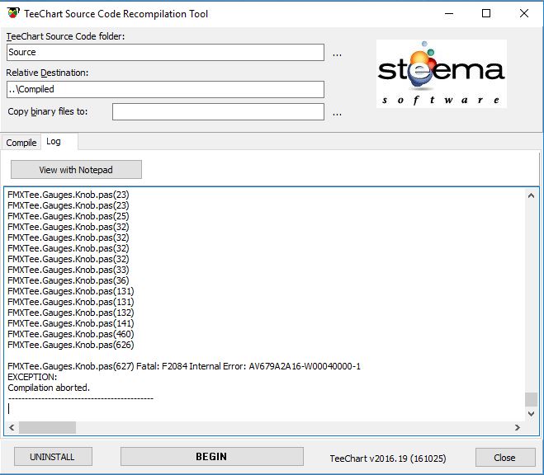The width and height of the screenshot is (544, 475).
Task: Click the 'Copy binary files to:' label
Action: 48,111
